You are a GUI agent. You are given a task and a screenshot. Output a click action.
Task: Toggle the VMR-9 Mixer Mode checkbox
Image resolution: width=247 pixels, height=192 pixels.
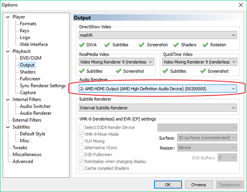point(81,134)
